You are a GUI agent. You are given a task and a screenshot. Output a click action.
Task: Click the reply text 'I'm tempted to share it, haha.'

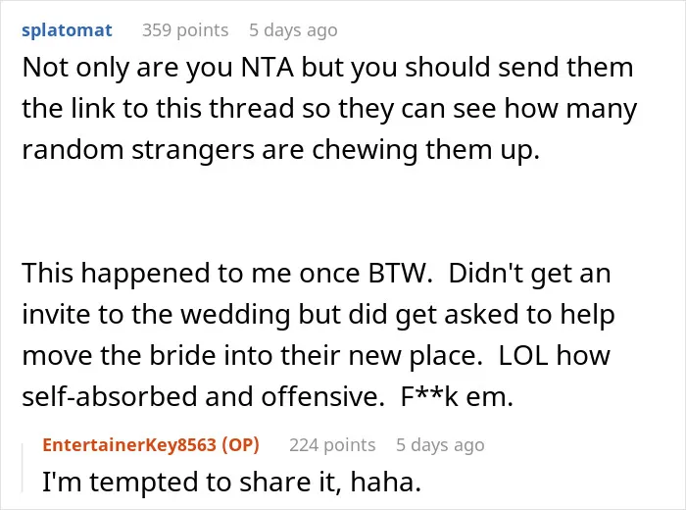coord(231,482)
